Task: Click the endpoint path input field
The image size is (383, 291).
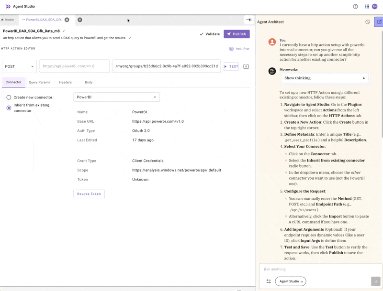Action: pos(166,66)
